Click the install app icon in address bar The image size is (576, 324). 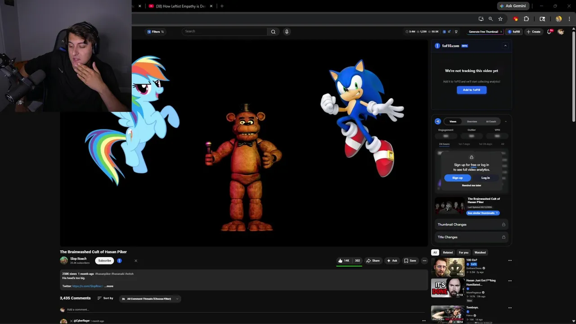point(481,19)
